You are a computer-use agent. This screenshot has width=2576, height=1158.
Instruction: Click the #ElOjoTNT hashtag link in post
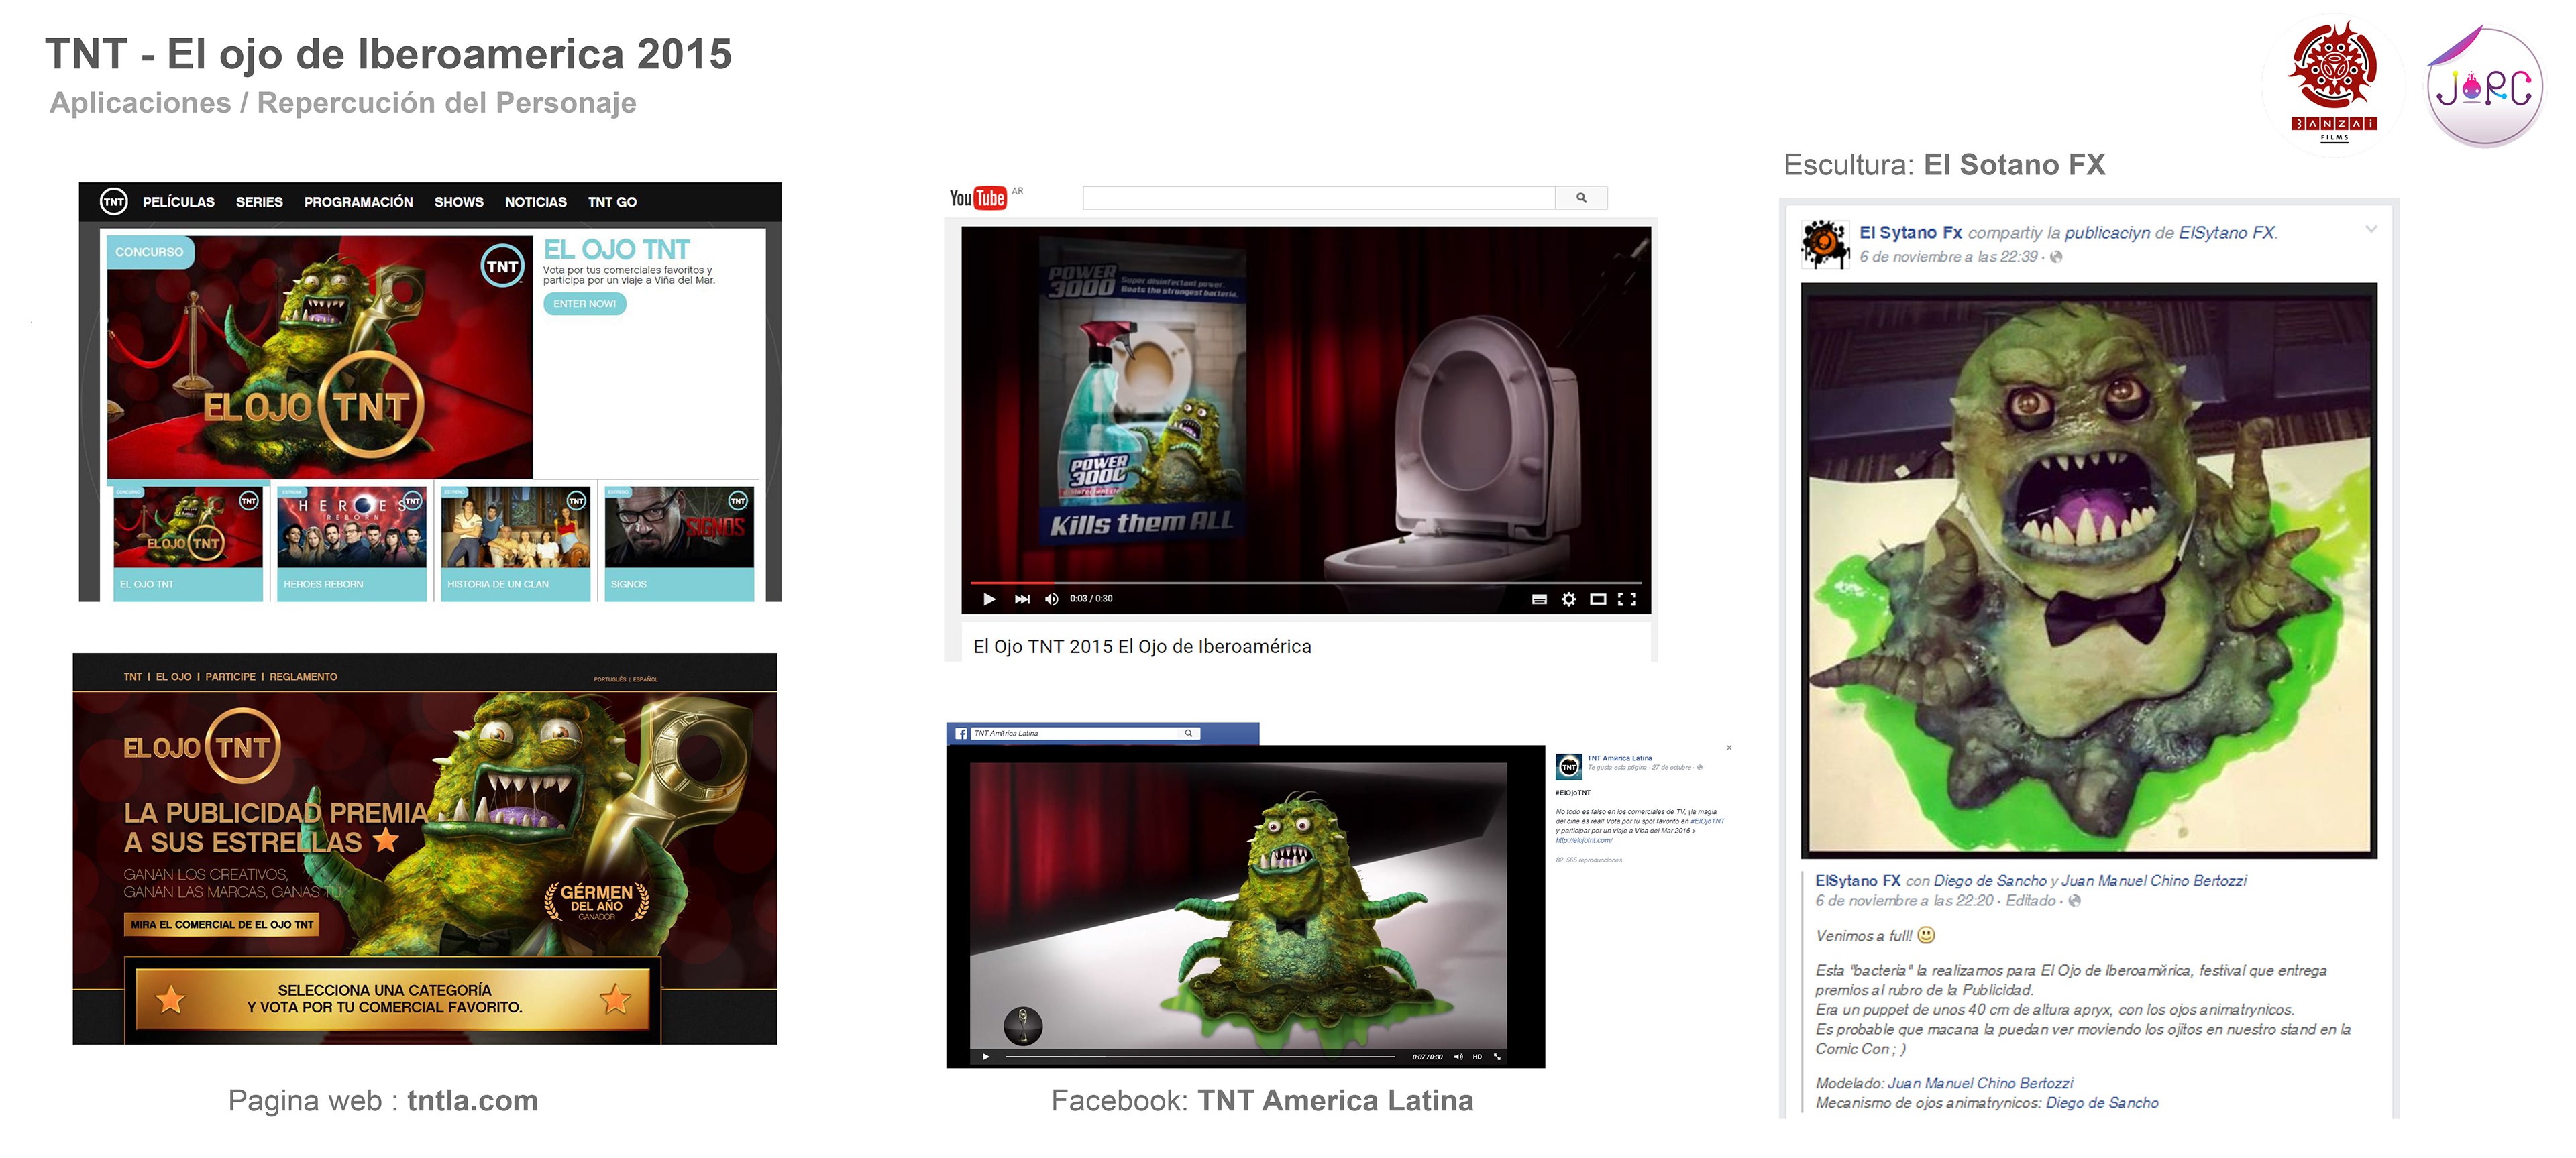click(x=1707, y=821)
